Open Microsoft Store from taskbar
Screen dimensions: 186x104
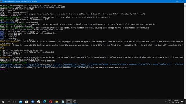pyautogui.click(x=27, y=101)
